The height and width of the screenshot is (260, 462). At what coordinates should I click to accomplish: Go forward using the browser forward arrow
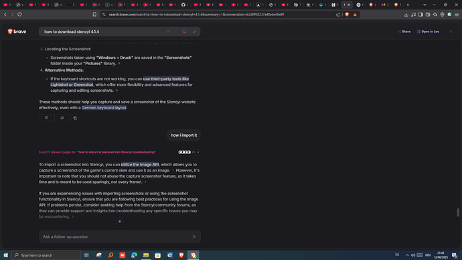click(x=12, y=15)
